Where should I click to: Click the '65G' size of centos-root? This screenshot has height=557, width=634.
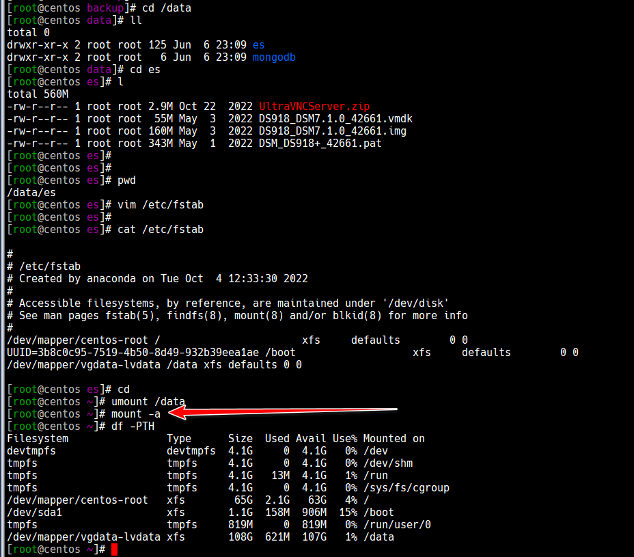point(243,500)
